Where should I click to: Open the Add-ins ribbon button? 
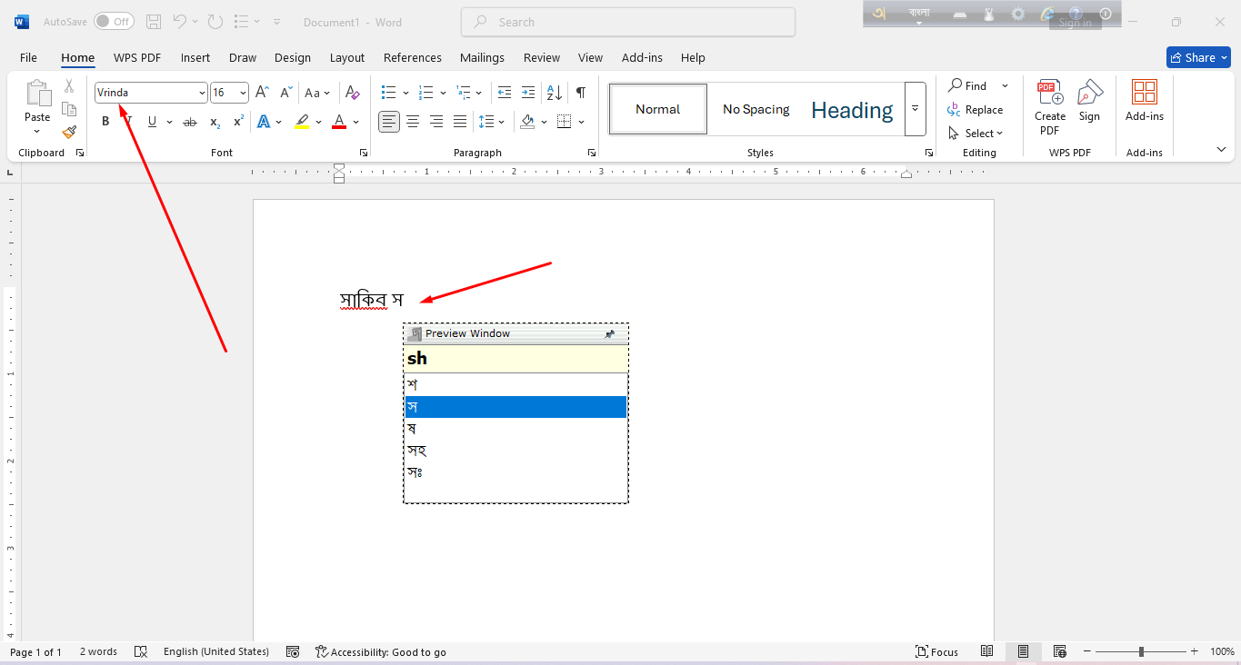click(x=1144, y=101)
